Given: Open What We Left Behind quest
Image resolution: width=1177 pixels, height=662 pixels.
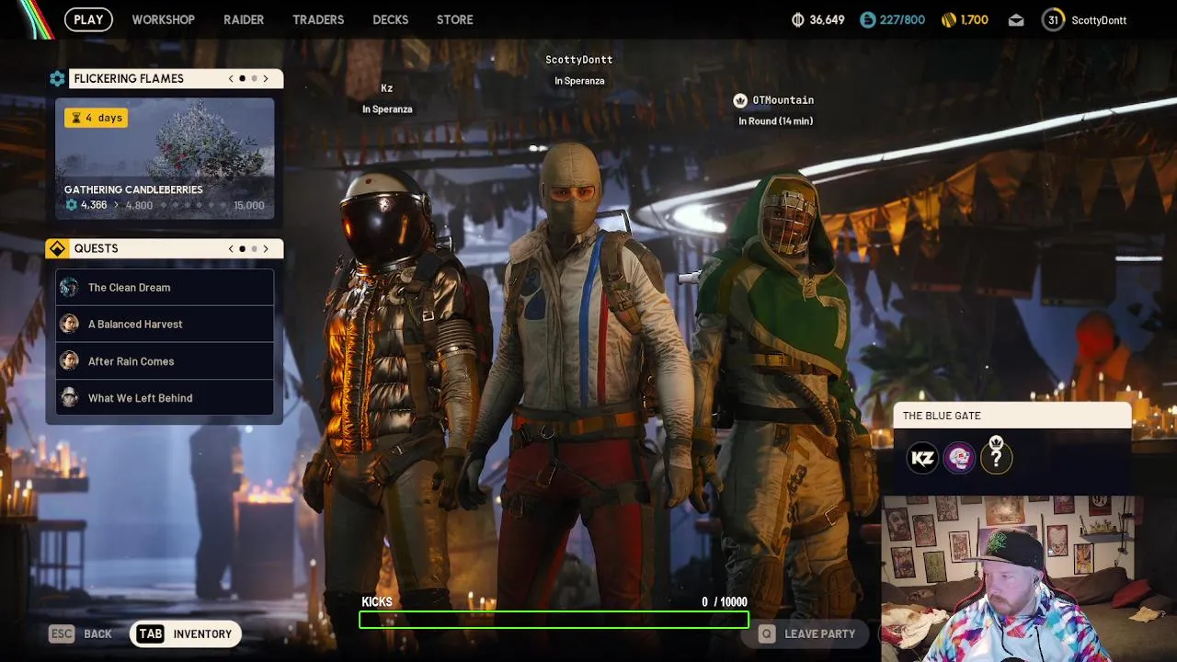Looking at the screenshot, I should tap(165, 397).
